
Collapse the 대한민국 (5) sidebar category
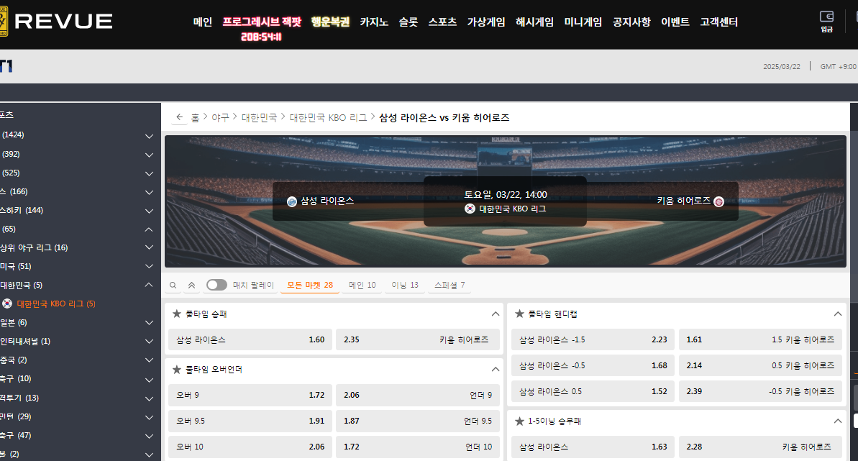tap(149, 286)
